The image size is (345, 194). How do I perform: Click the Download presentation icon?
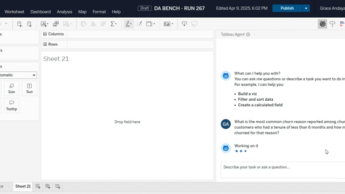(184, 24)
